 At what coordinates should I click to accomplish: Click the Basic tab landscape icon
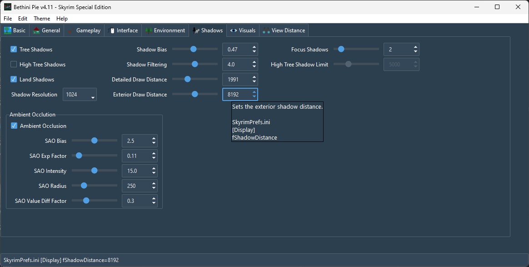click(7, 30)
